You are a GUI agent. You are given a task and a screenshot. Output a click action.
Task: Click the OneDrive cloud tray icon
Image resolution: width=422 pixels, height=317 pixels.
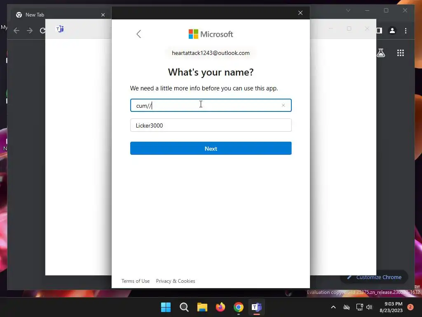pyautogui.click(x=347, y=307)
